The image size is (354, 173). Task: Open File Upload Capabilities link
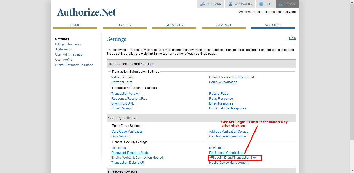click(226, 153)
